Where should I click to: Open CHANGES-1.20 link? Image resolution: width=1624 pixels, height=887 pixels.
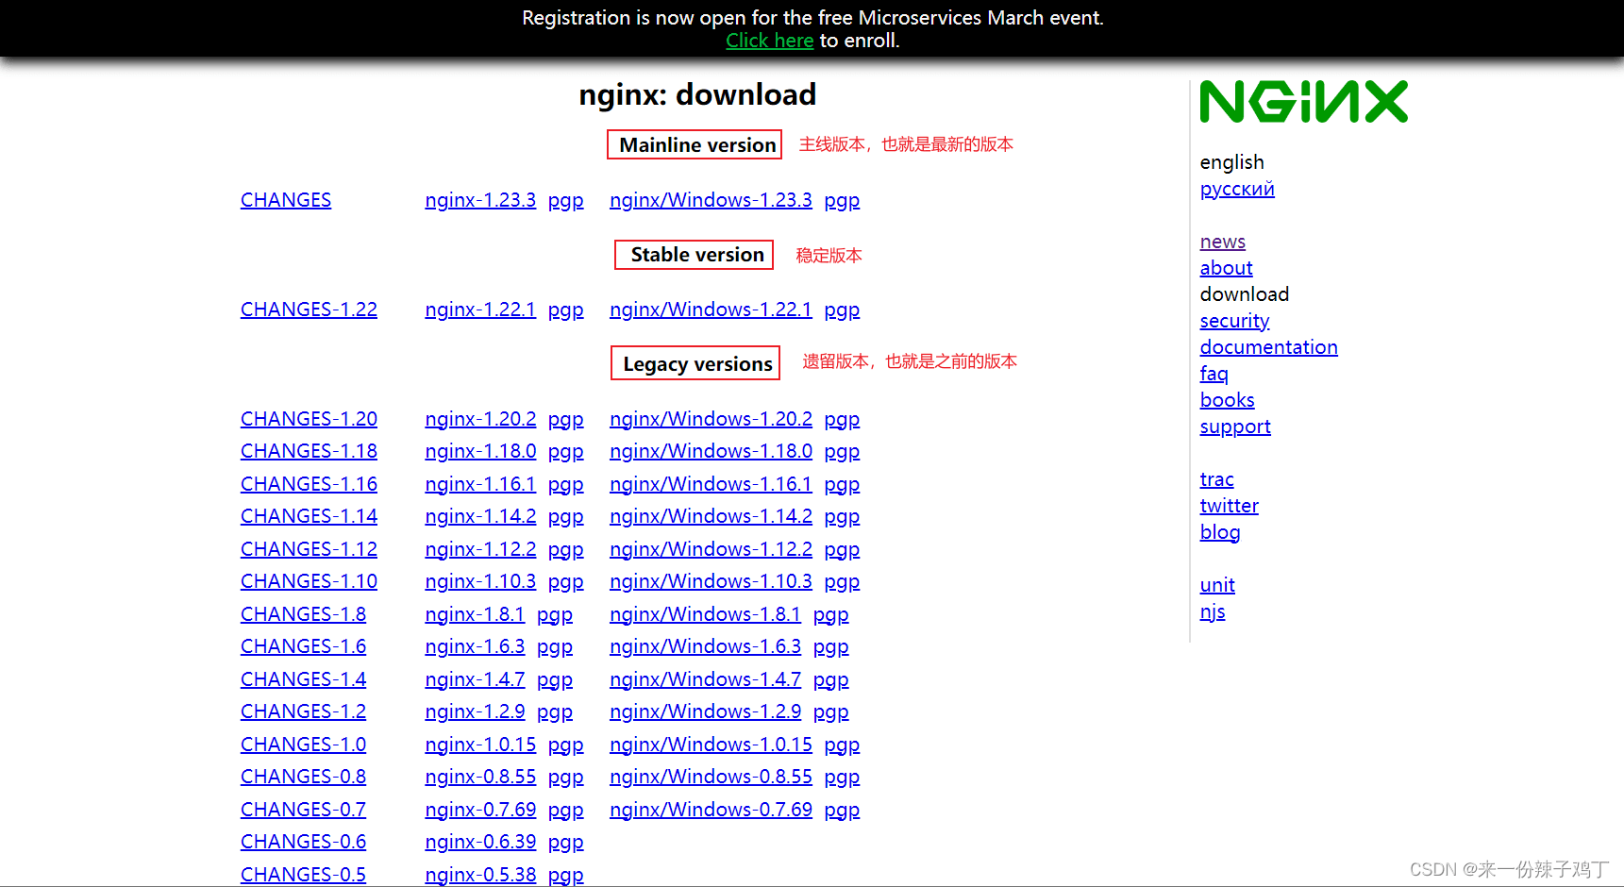click(309, 419)
